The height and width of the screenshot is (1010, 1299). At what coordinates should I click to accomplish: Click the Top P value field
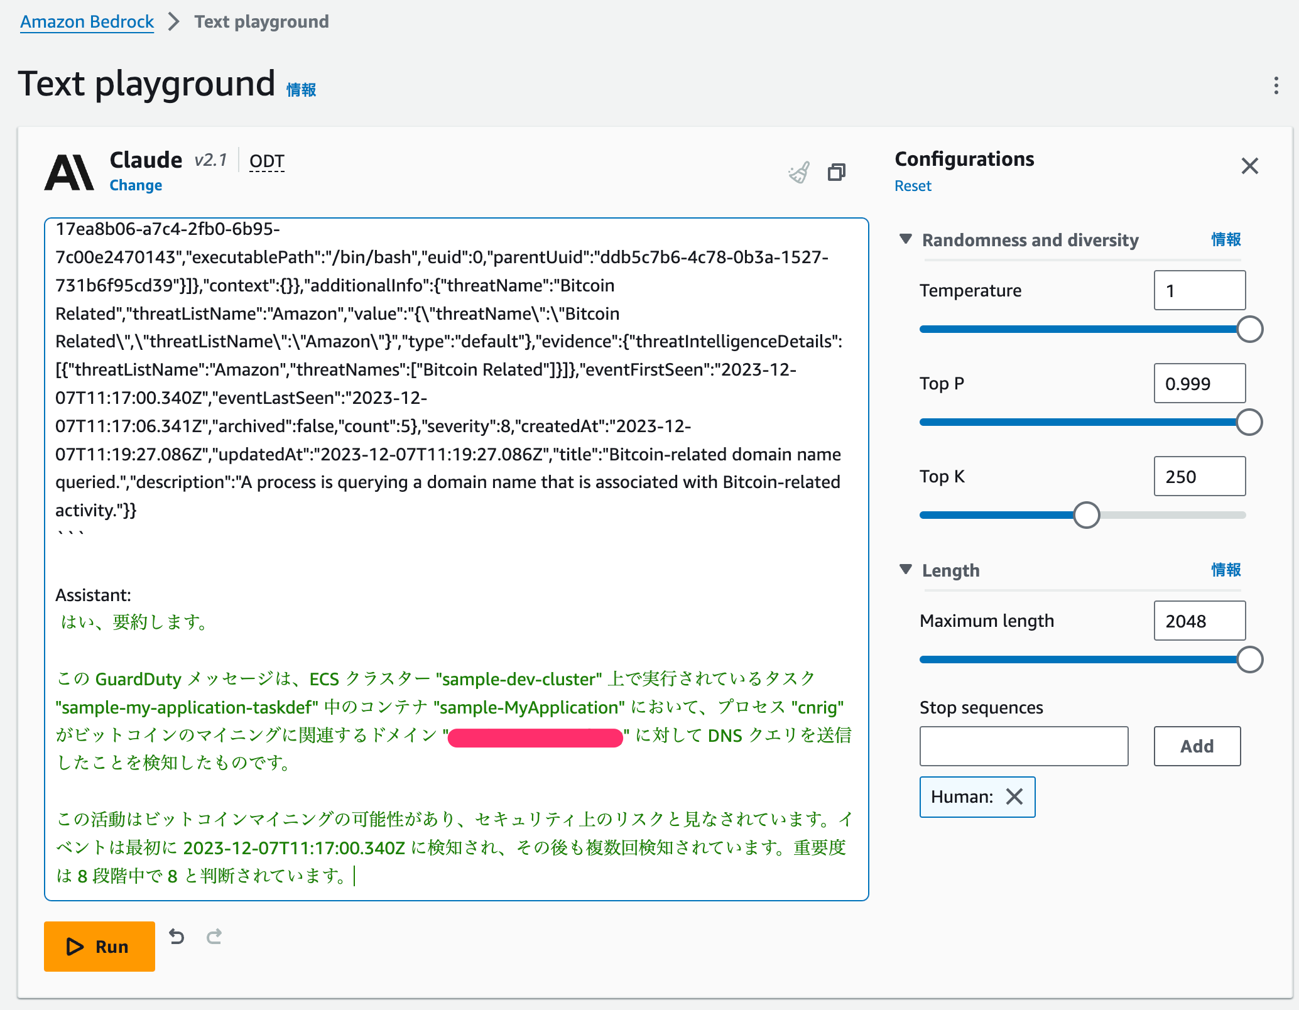click(1199, 383)
